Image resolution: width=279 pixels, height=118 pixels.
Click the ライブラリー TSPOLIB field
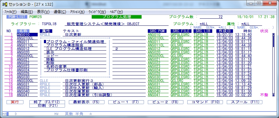pyautogui.click(x=49, y=24)
